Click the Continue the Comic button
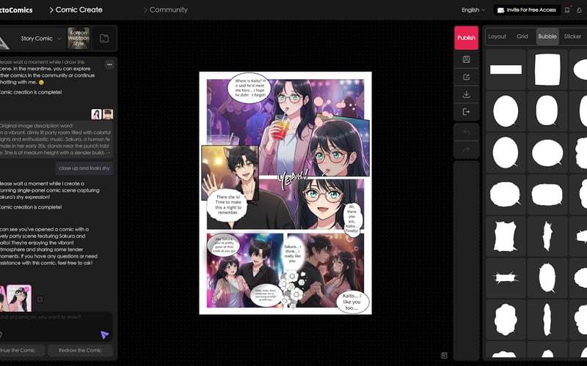The height and width of the screenshot is (366, 587). click(x=22, y=351)
